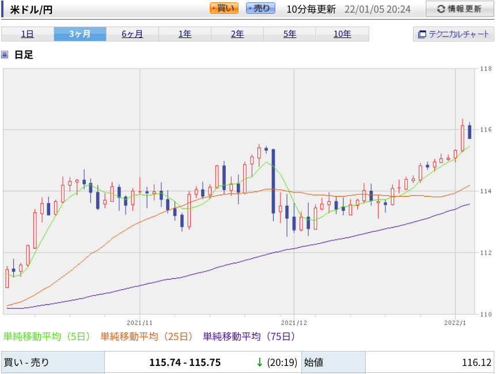This screenshot has width=496, height=374.
Task: Refresh data with 情報更新 button
Action: [460, 9]
